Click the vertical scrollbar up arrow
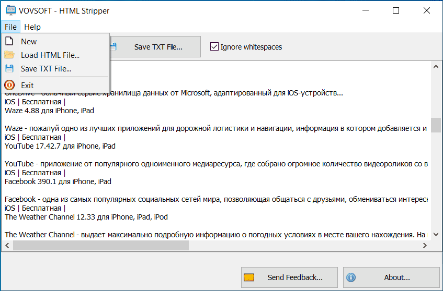Screen dimensions: 443x291 (x=436, y=67)
